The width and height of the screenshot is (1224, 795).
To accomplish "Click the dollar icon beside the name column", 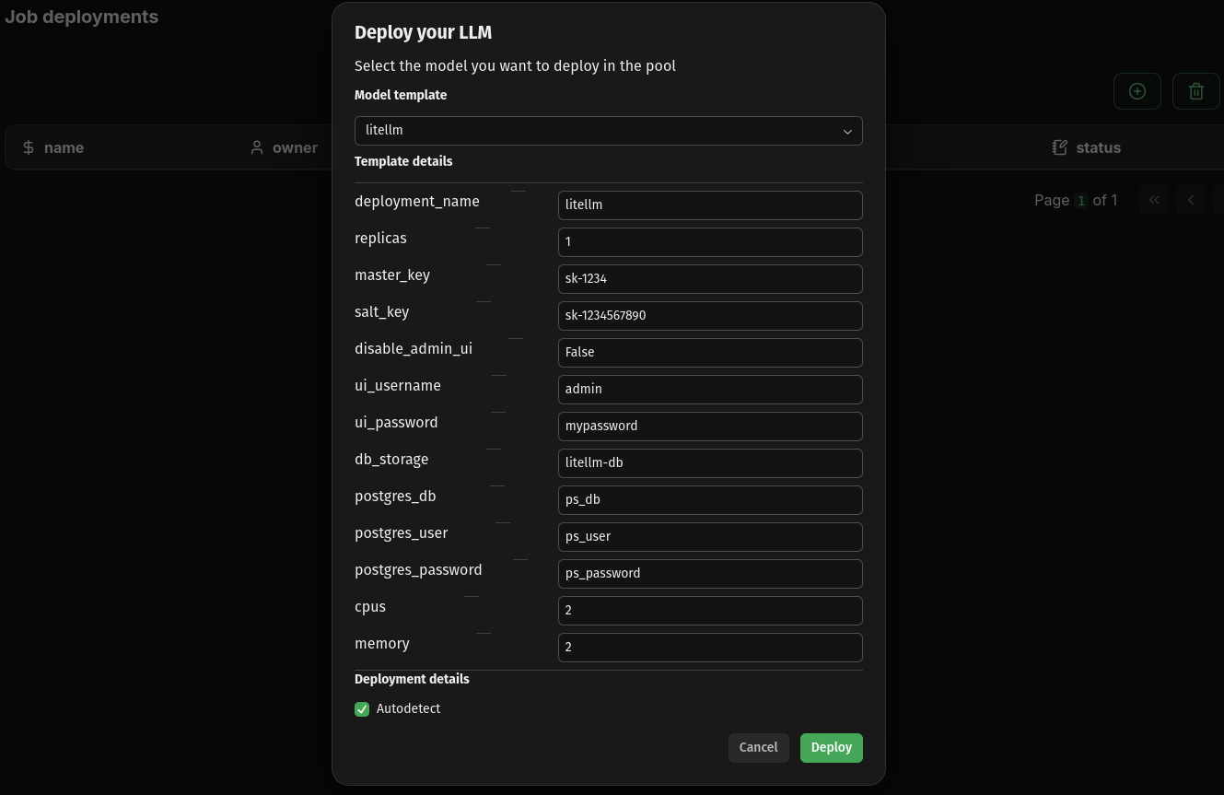I will coord(29,146).
